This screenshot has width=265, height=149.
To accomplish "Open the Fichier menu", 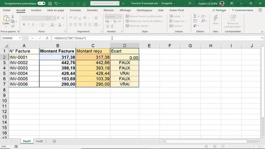I will click(7, 10).
